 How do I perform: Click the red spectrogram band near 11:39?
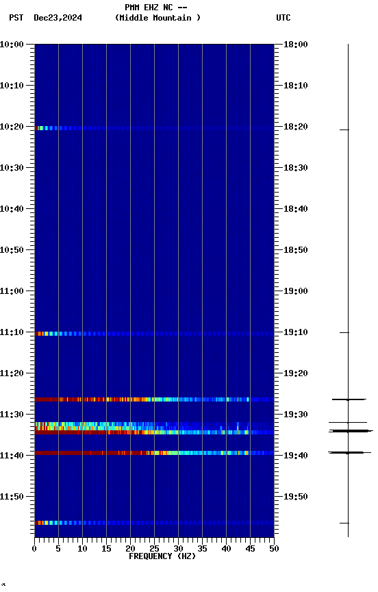tap(154, 453)
